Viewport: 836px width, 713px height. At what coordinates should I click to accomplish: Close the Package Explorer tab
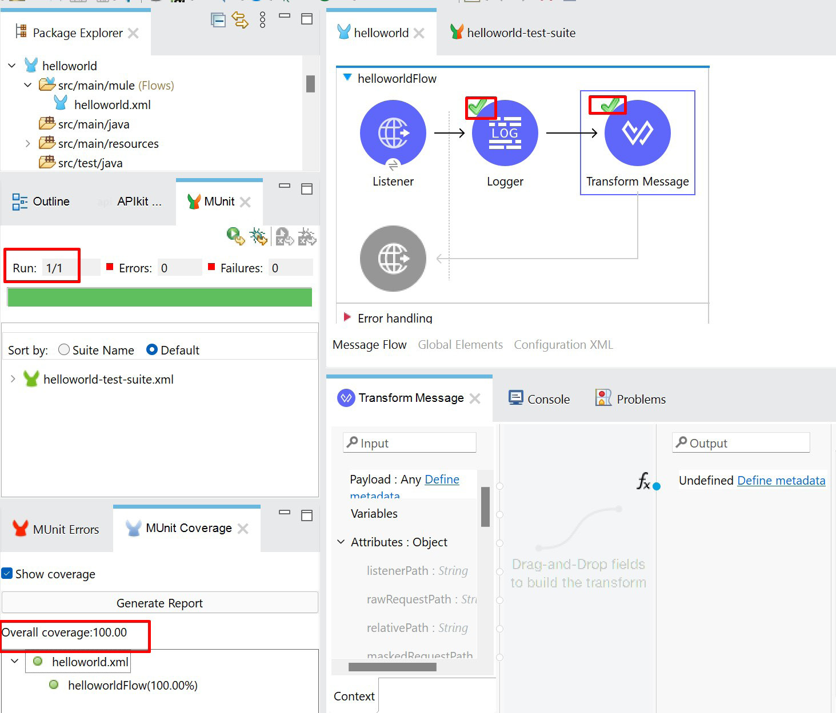(x=133, y=33)
